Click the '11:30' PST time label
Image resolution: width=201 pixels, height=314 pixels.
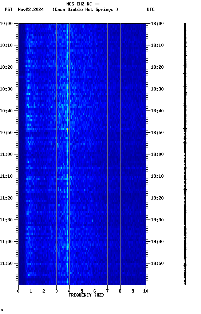coord(6,220)
